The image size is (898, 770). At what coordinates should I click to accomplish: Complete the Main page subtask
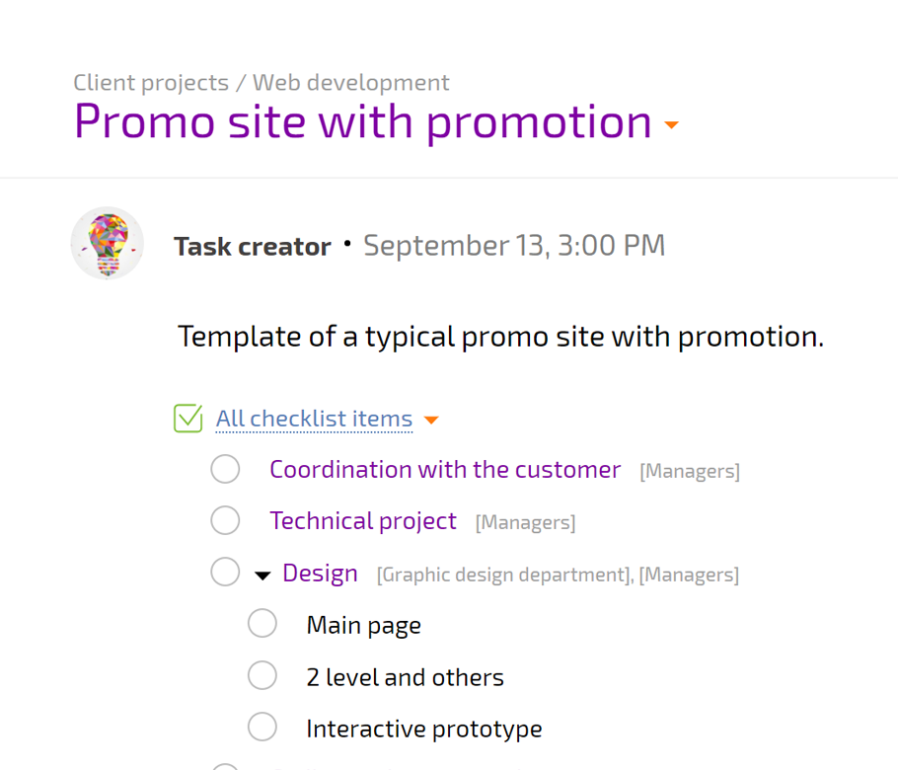[x=262, y=623]
